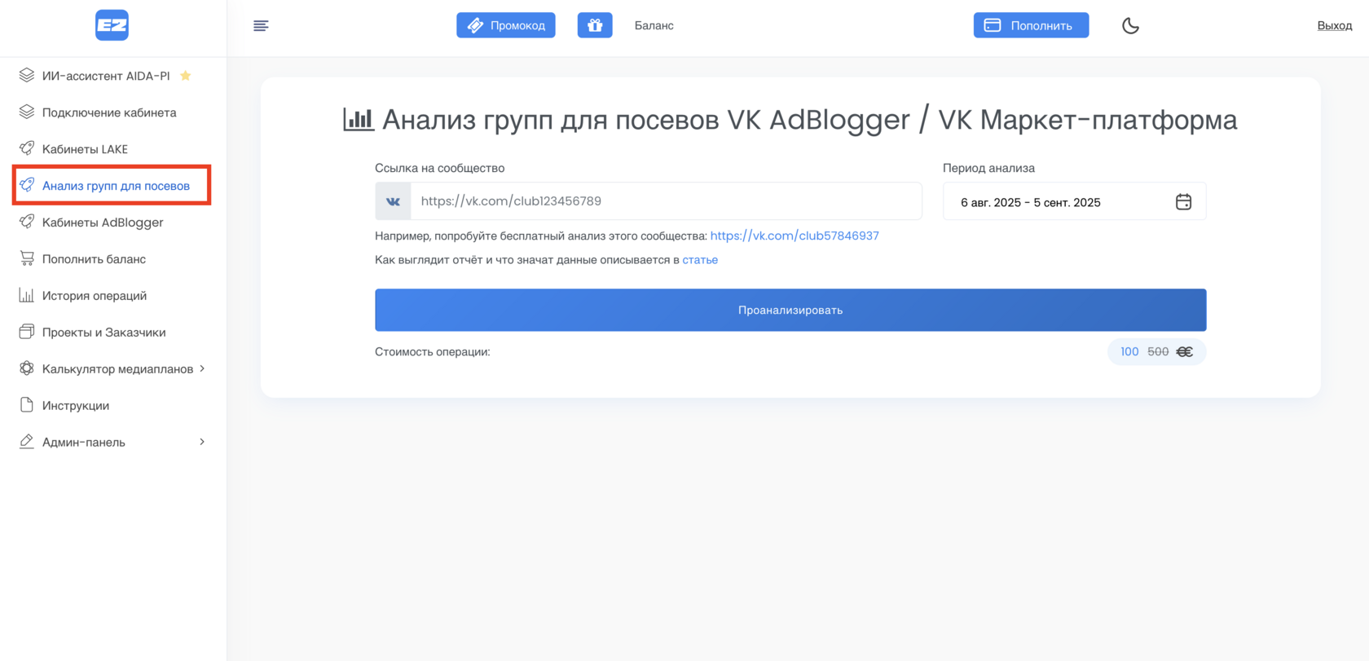Select Анализ групп для посевов menu item
Image resolution: width=1369 pixels, height=661 pixels.
point(116,186)
